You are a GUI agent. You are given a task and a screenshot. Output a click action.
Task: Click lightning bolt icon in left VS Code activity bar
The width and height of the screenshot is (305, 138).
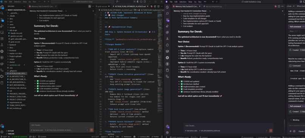pos(2,57)
